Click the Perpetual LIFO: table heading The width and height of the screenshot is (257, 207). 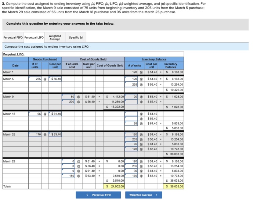14,54
